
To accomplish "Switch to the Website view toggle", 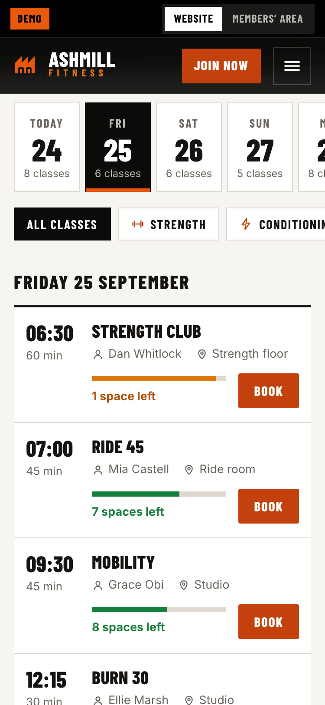I will pyautogui.click(x=193, y=19).
